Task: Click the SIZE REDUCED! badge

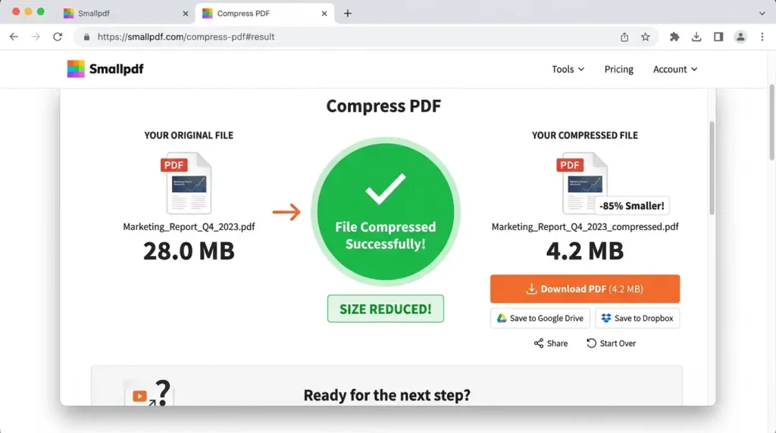Action: point(386,309)
